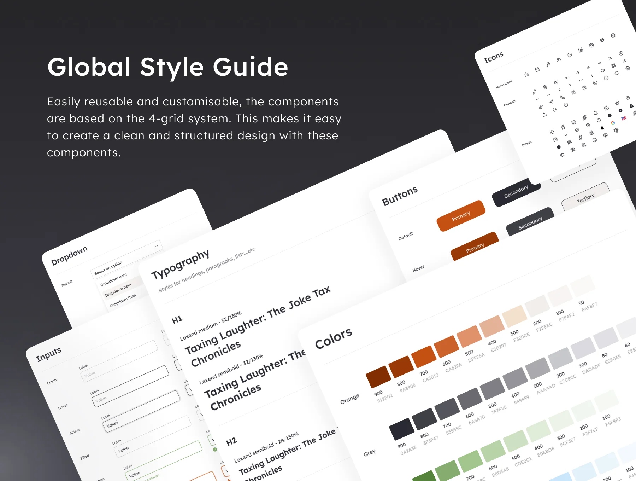The width and height of the screenshot is (636, 481).
Task: Click the crown icon
Action: pyautogui.click(x=617, y=103)
